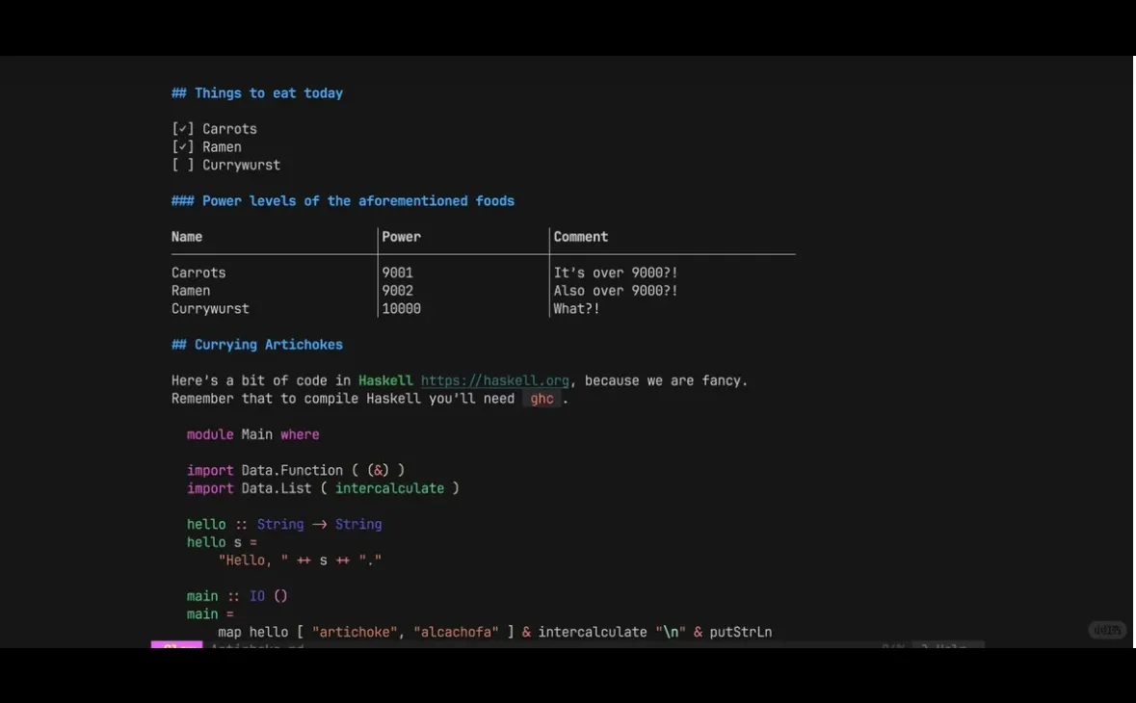
Task: Click the checkmark glyph next to Carrots
Action: pyautogui.click(x=182, y=128)
